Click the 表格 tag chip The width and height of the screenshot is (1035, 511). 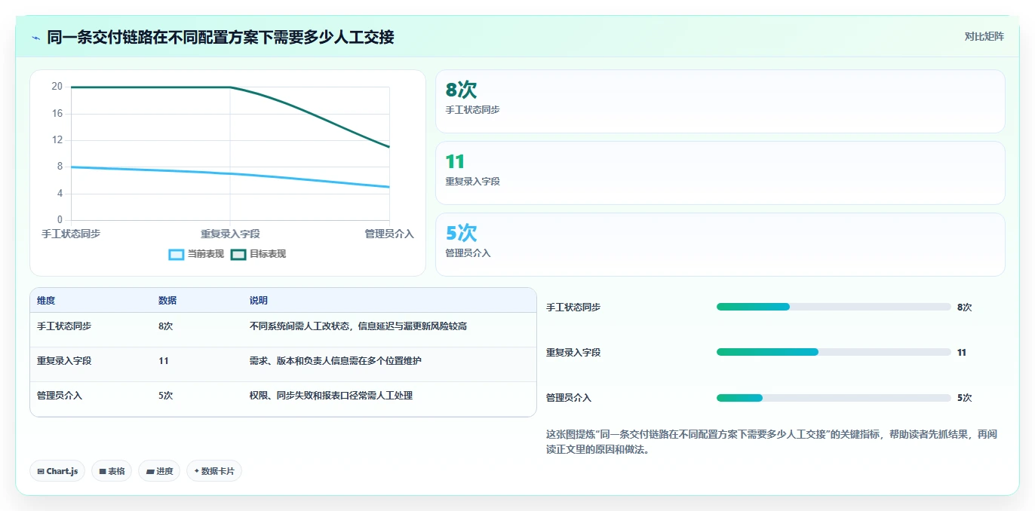pyautogui.click(x=112, y=471)
